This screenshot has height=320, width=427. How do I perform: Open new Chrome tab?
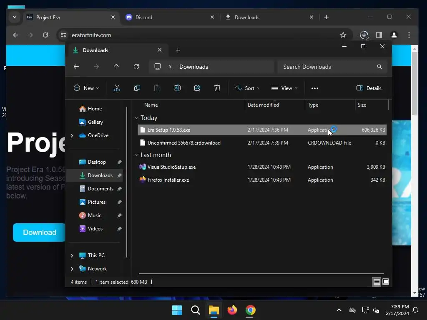327,17
